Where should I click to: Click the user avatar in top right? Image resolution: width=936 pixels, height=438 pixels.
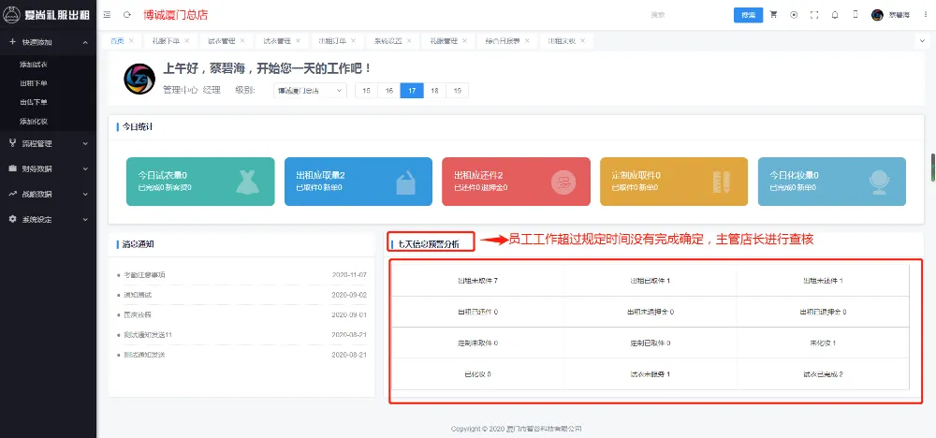pyautogui.click(x=877, y=15)
